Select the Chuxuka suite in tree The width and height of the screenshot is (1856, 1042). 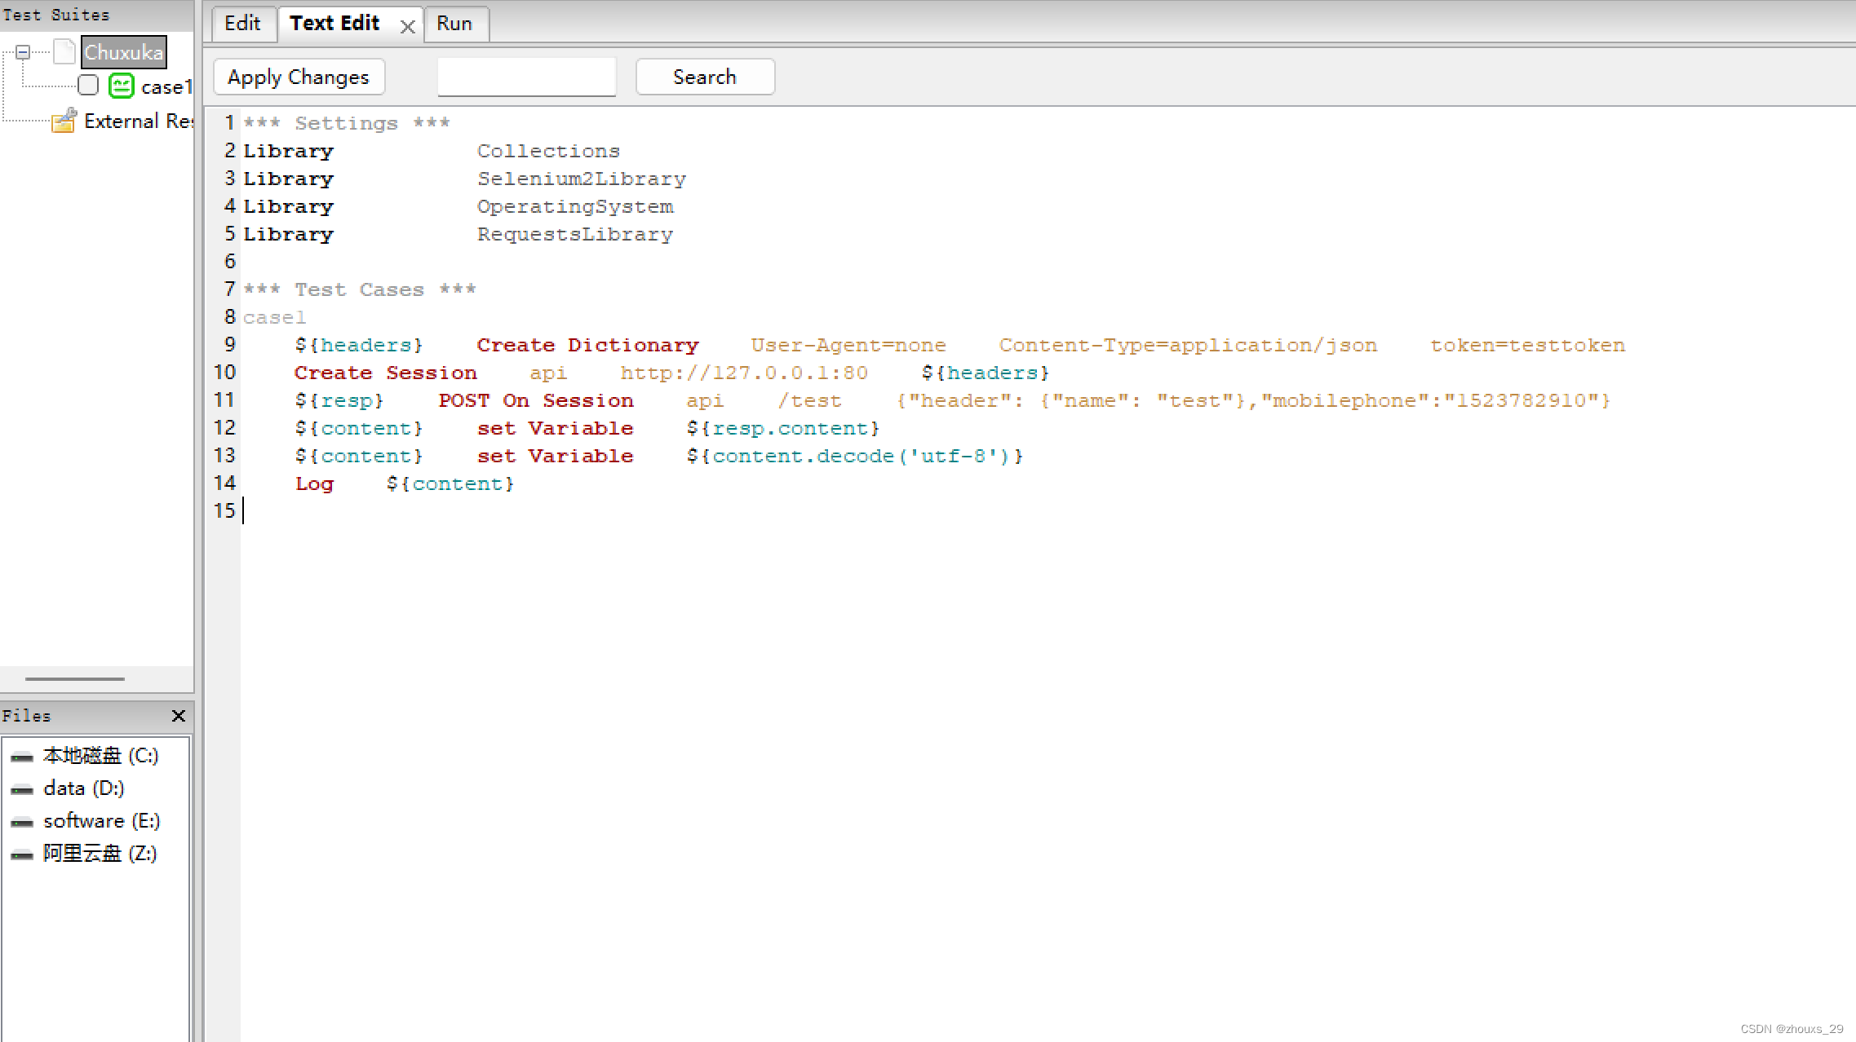click(x=124, y=52)
